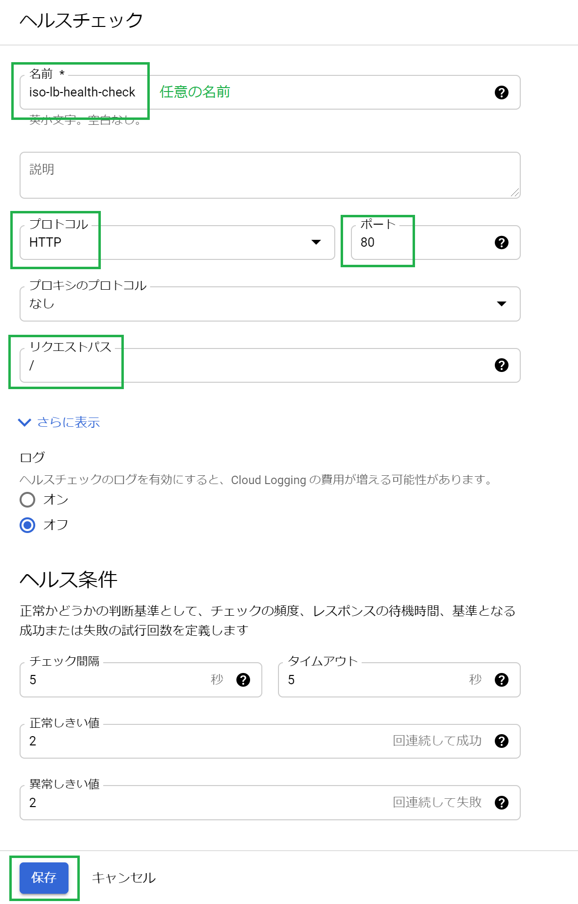Click キャンセル to discard changes
Image resolution: width=578 pixels, height=904 pixels.
click(x=123, y=878)
